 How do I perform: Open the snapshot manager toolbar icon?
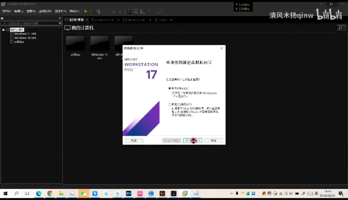(120, 12)
